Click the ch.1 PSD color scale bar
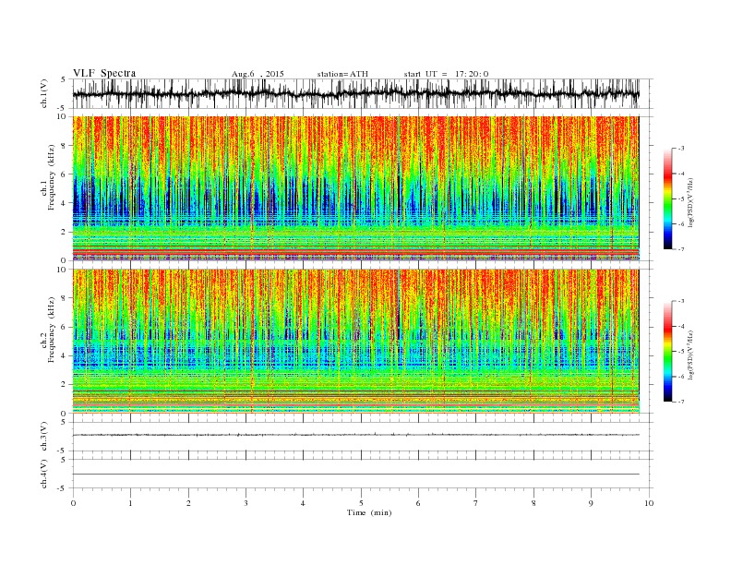The height and width of the screenshot is (565, 731). click(x=667, y=199)
